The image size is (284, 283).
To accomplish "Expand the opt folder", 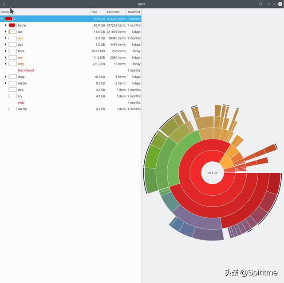I will [5, 45].
